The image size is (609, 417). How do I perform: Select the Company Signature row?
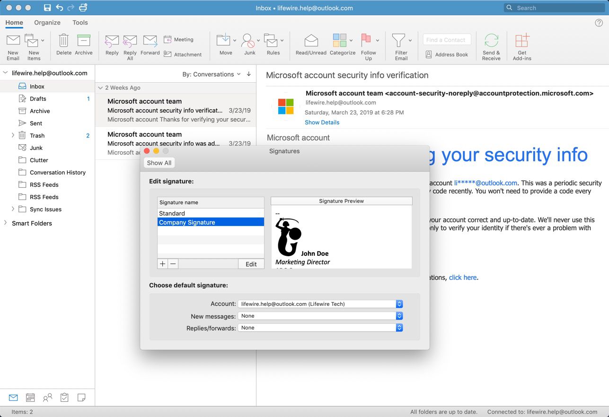[x=211, y=222]
